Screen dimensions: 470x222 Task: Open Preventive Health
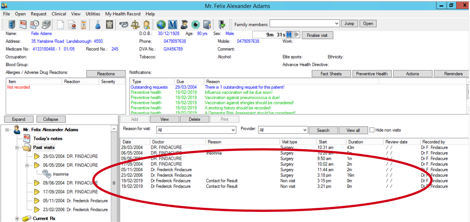pos(372,74)
